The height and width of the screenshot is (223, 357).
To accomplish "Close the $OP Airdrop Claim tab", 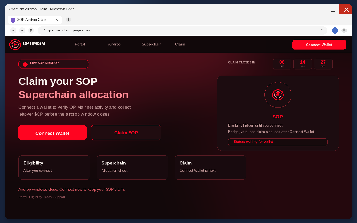I will tap(57, 20).
